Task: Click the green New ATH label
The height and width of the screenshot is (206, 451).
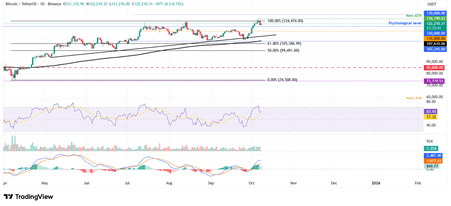Action: pos(414,16)
